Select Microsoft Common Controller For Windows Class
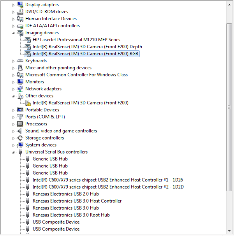 [76, 75]
